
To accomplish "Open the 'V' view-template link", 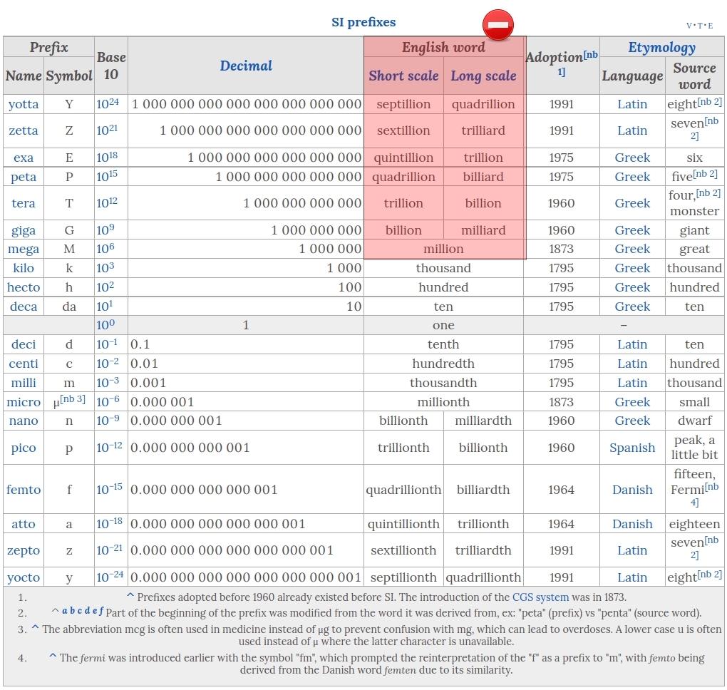I will pyautogui.click(x=689, y=26).
